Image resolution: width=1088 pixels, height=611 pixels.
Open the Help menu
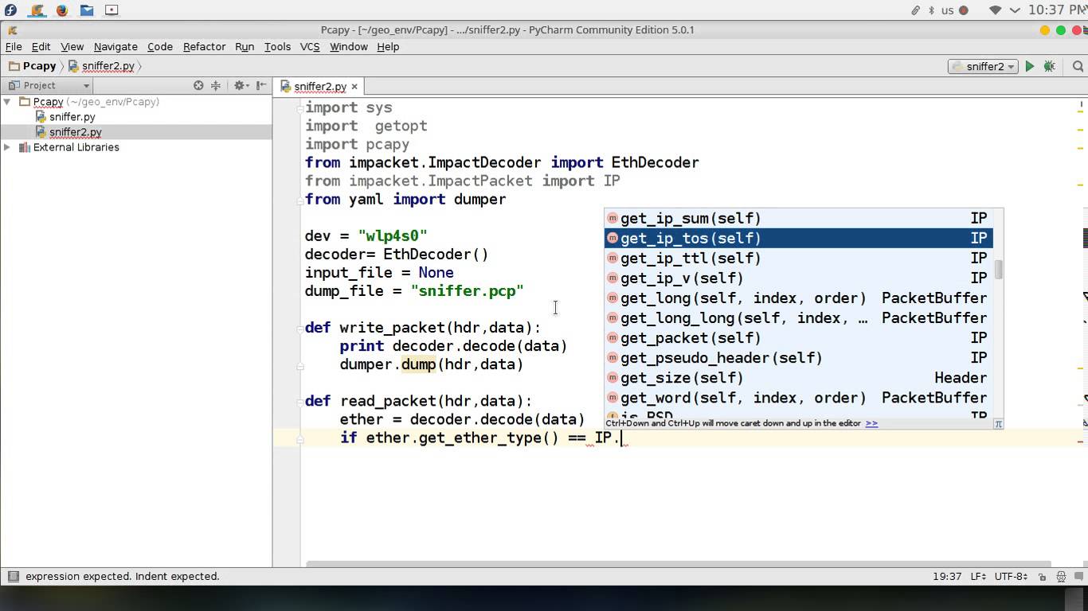[388, 47]
